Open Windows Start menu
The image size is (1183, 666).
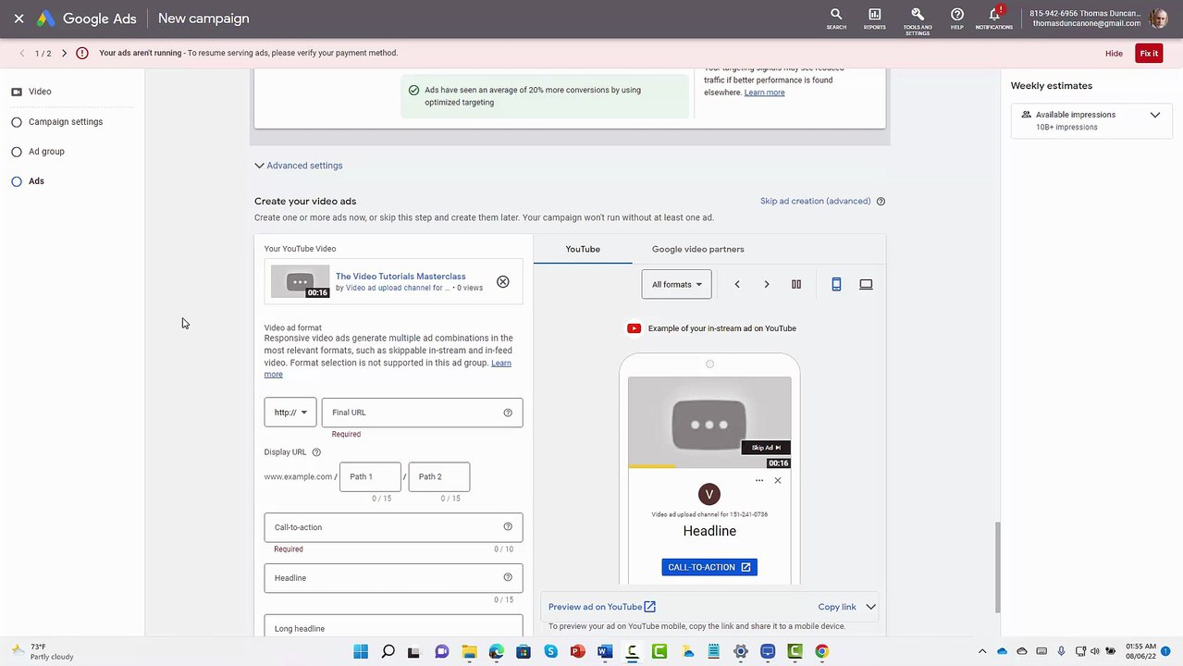[x=361, y=651]
